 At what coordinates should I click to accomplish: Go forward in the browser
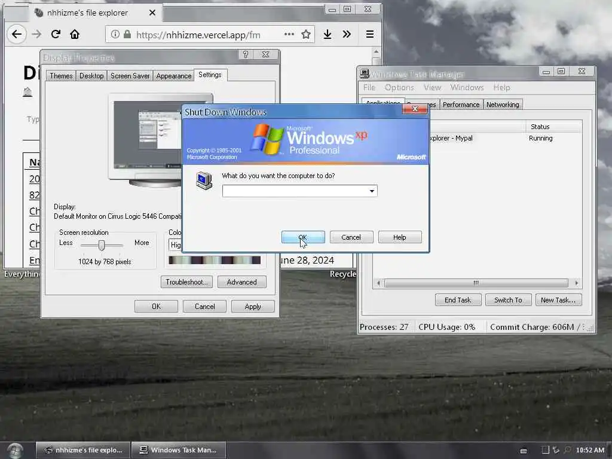36,34
